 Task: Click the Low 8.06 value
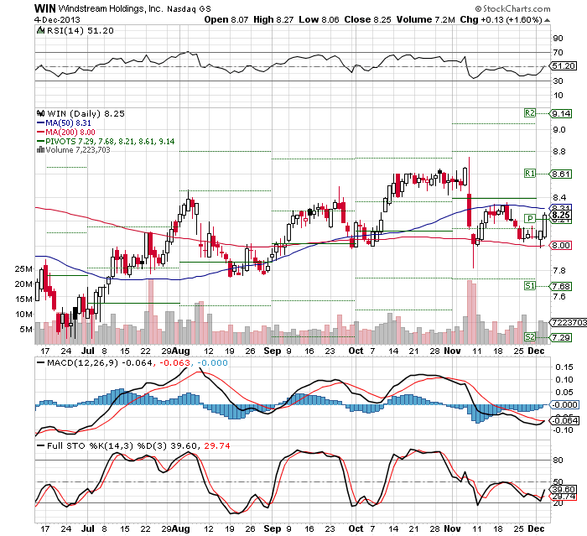319,19
